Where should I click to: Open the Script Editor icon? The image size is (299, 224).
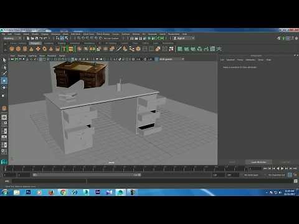pos(295,181)
